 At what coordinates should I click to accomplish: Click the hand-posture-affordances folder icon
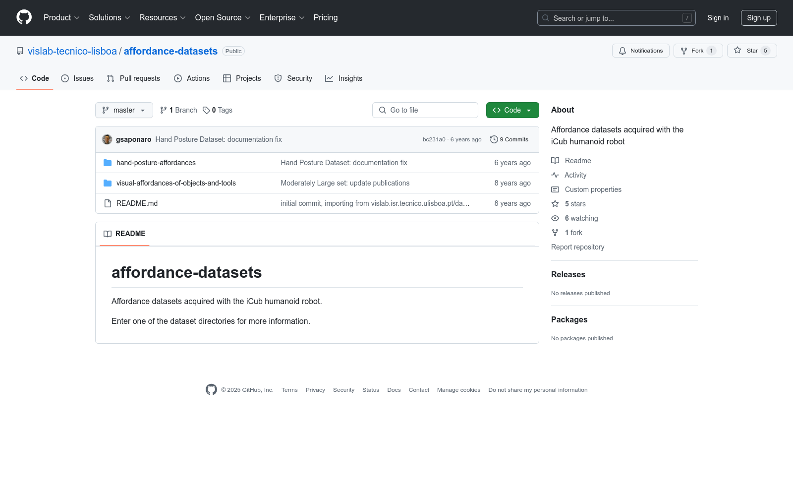[108, 163]
